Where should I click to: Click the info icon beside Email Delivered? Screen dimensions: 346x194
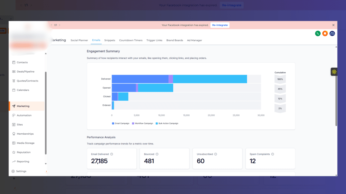112,154
